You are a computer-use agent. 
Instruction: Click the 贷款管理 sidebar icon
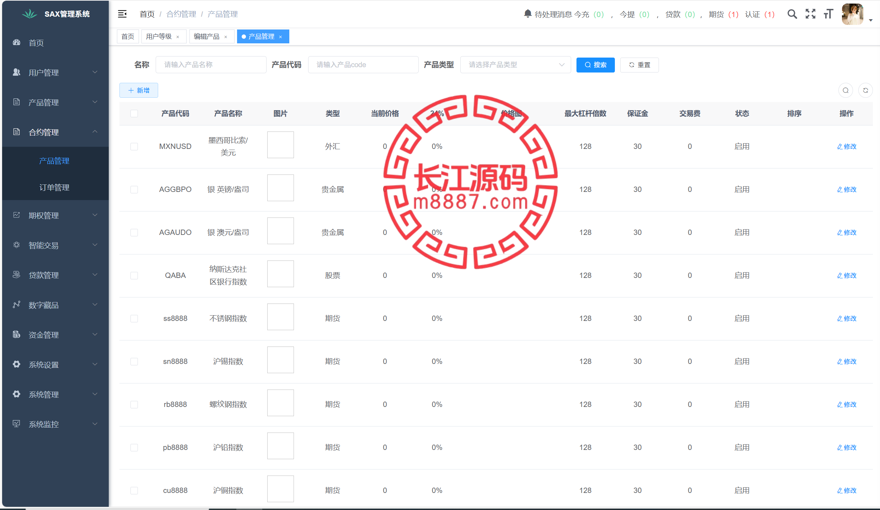tap(16, 275)
